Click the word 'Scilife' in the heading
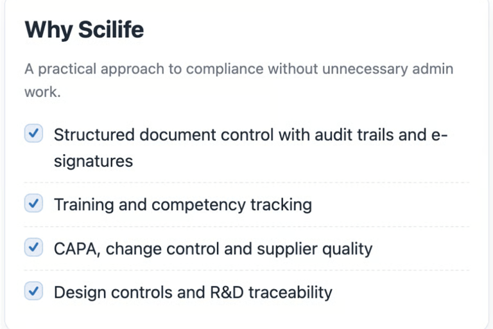Screen dimensions: 493x329 click(x=112, y=30)
